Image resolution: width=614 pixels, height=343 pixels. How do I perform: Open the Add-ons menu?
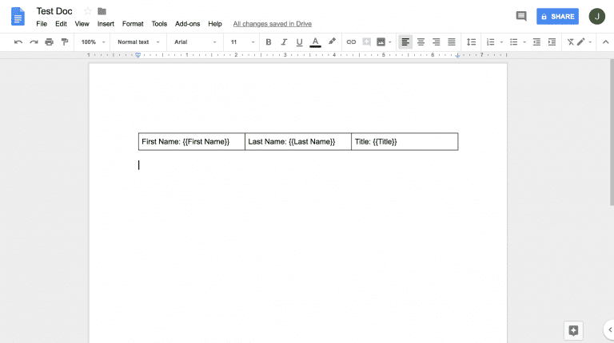(x=188, y=24)
